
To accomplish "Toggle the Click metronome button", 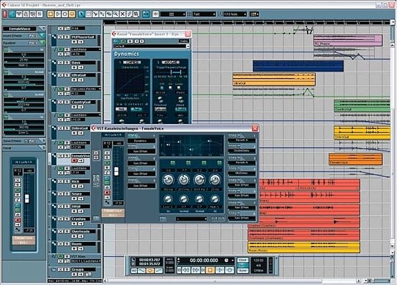I will (243, 260).
